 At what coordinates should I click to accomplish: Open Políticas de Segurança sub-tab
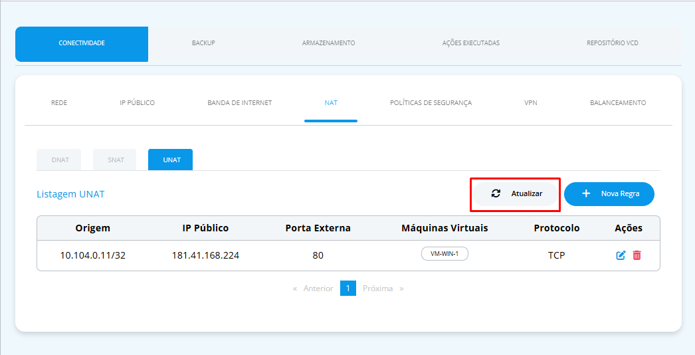pyautogui.click(x=431, y=102)
